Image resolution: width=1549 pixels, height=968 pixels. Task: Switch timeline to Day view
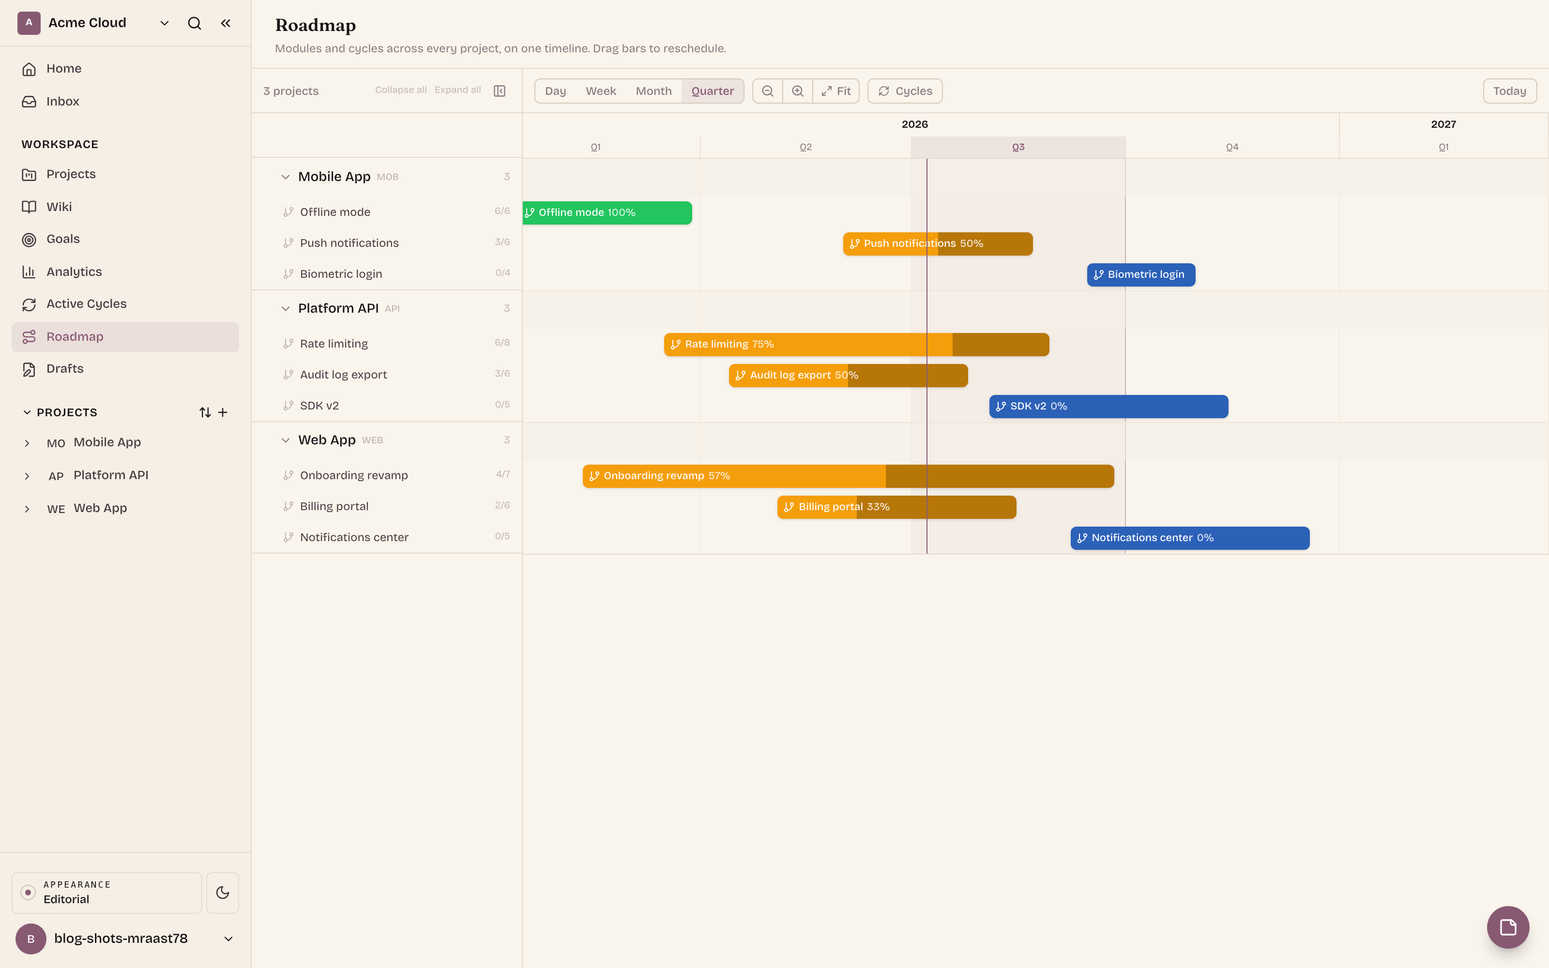(555, 91)
